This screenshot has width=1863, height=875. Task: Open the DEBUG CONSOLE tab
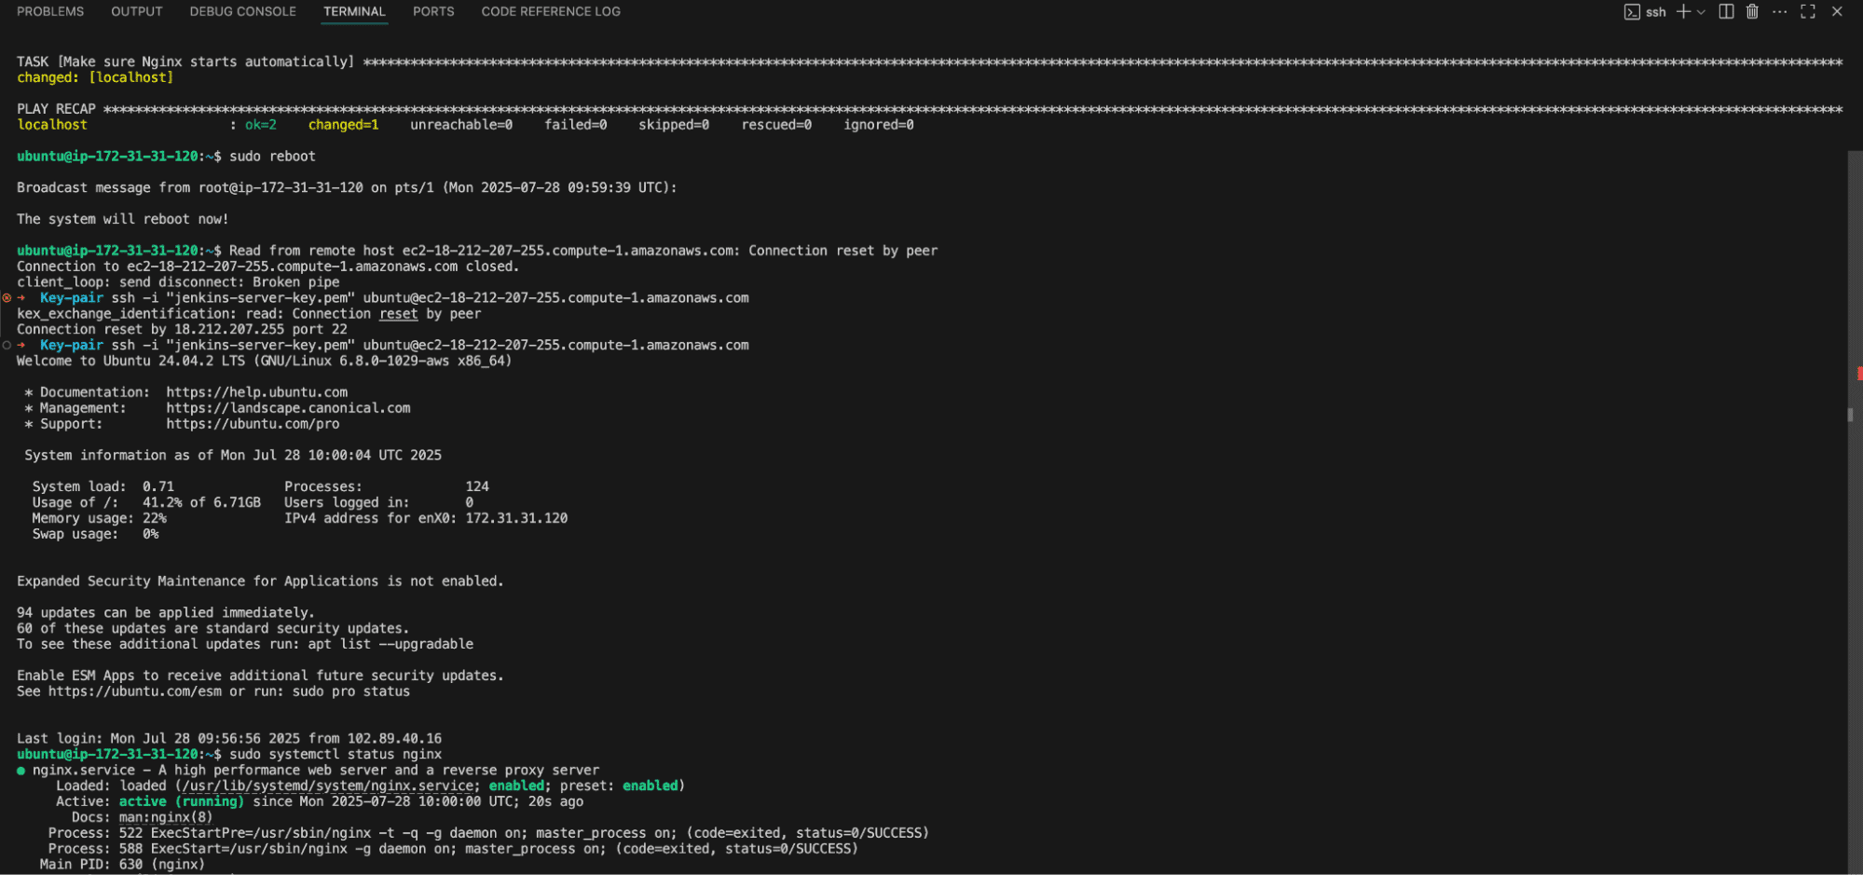pyautogui.click(x=243, y=11)
